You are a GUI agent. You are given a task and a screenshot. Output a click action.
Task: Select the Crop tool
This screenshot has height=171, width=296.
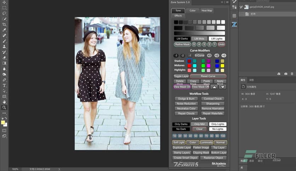click(x=4, y=24)
